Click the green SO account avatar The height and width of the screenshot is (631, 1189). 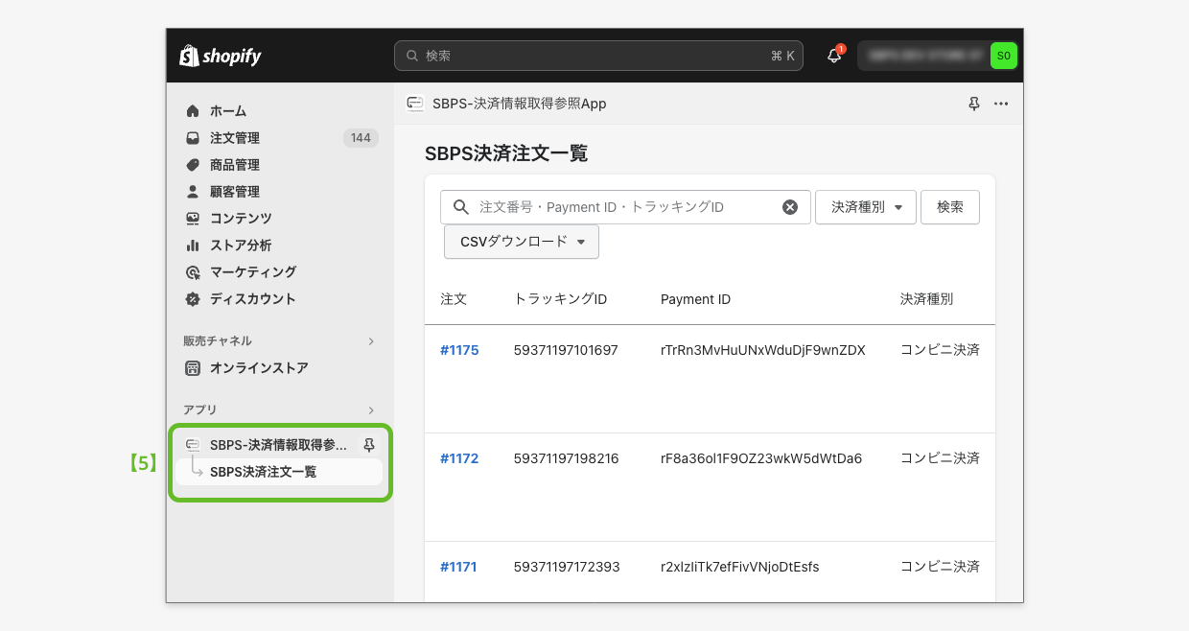click(1003, 56)
